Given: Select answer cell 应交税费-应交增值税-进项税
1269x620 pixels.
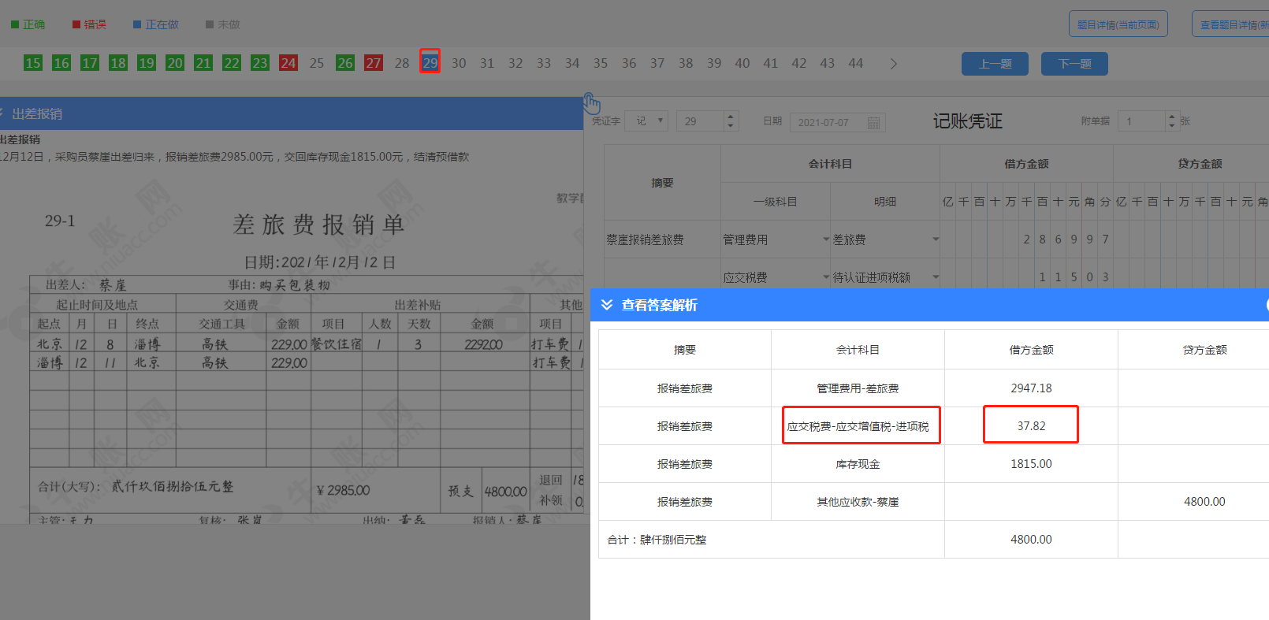Looking at the screenshot, I should [x=858, y=426].
